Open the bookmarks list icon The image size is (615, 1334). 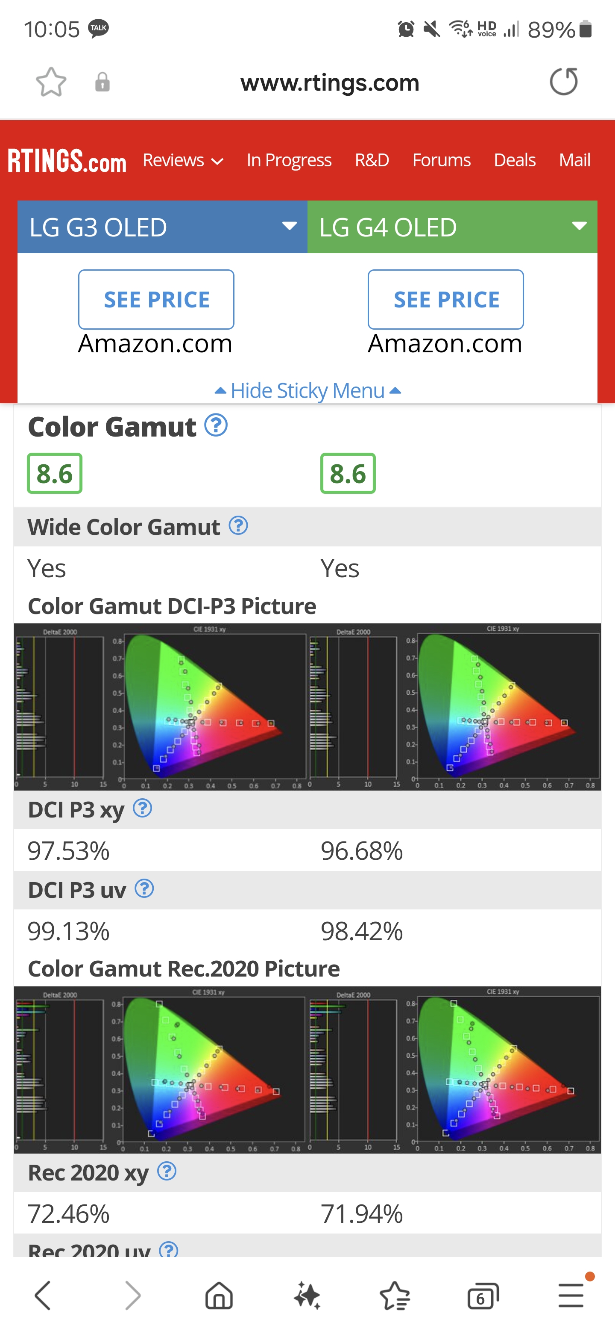coord(395,1296)
